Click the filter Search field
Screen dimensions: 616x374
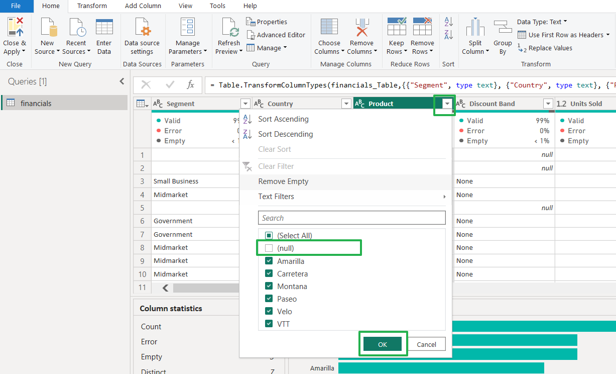pyautogui.click(x=352, y=218)
